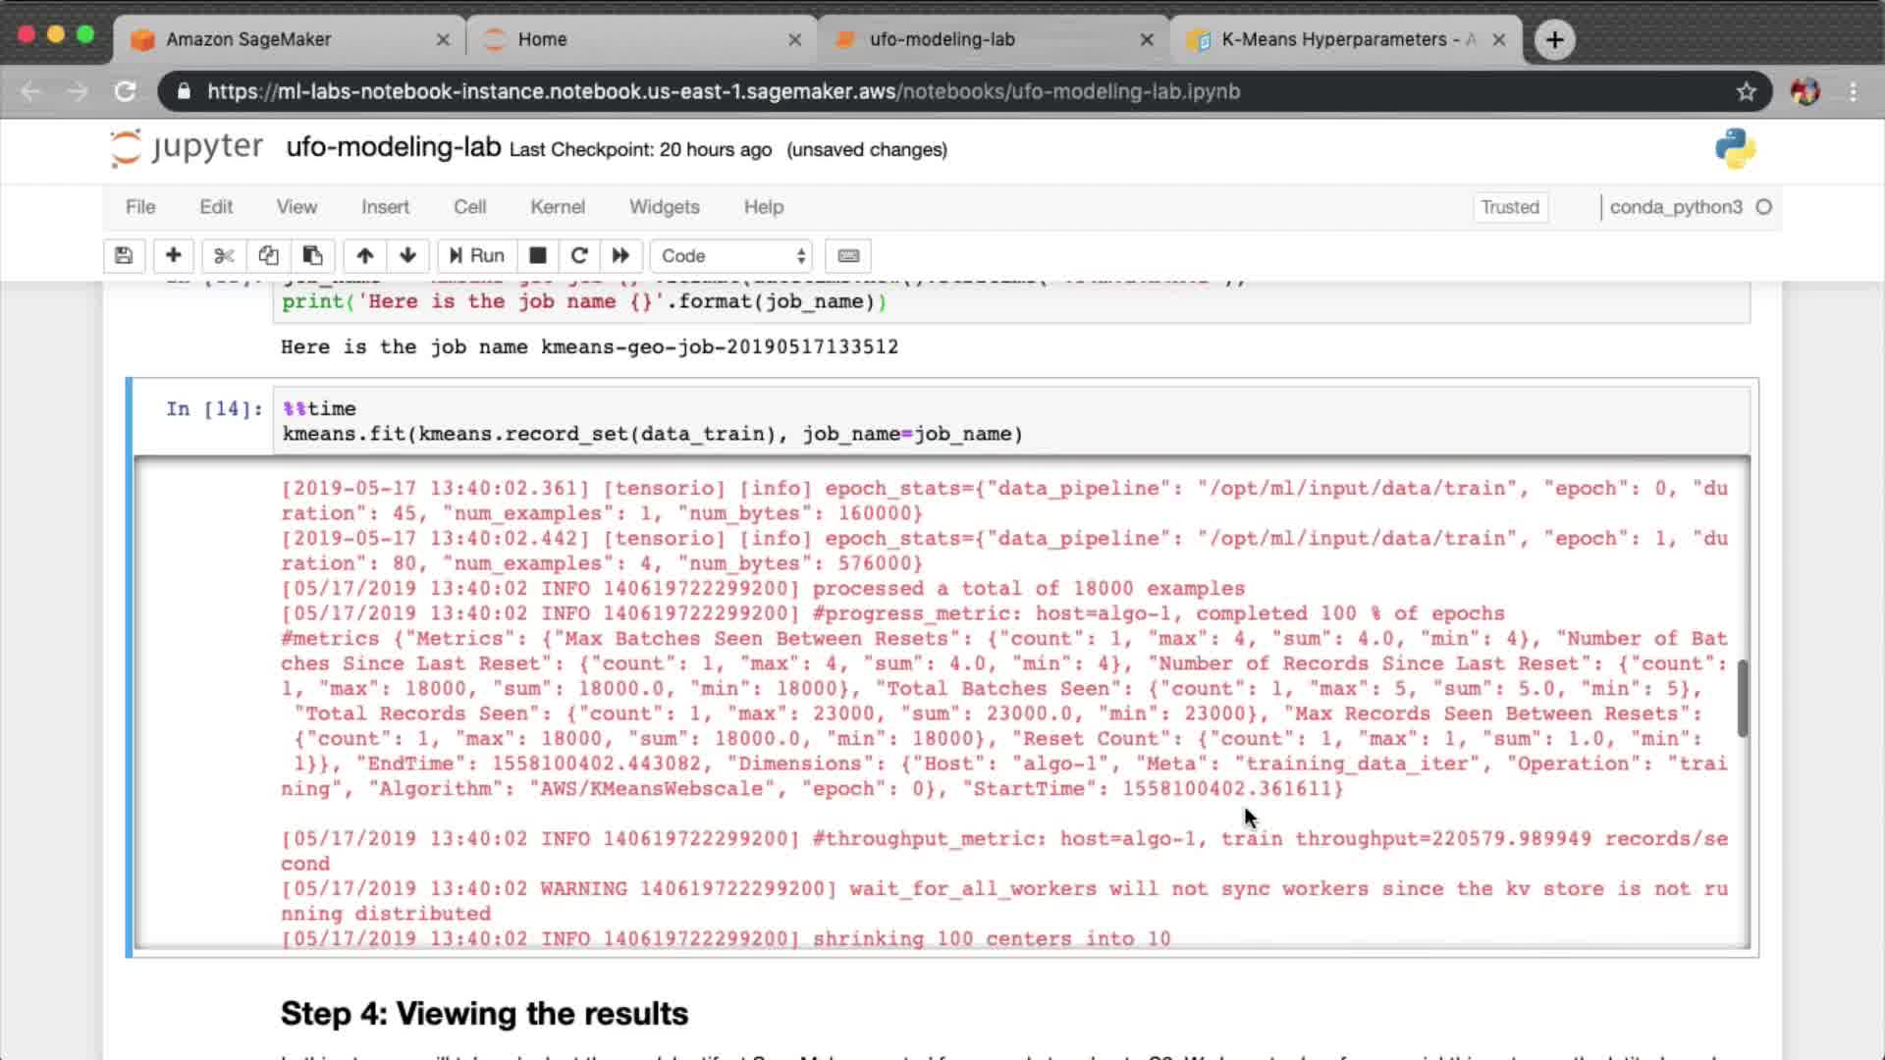The height and width of the screenshot is (1060, 1885).
Task: Click the output area scrollbar thumb
Action: (1743, 698)
